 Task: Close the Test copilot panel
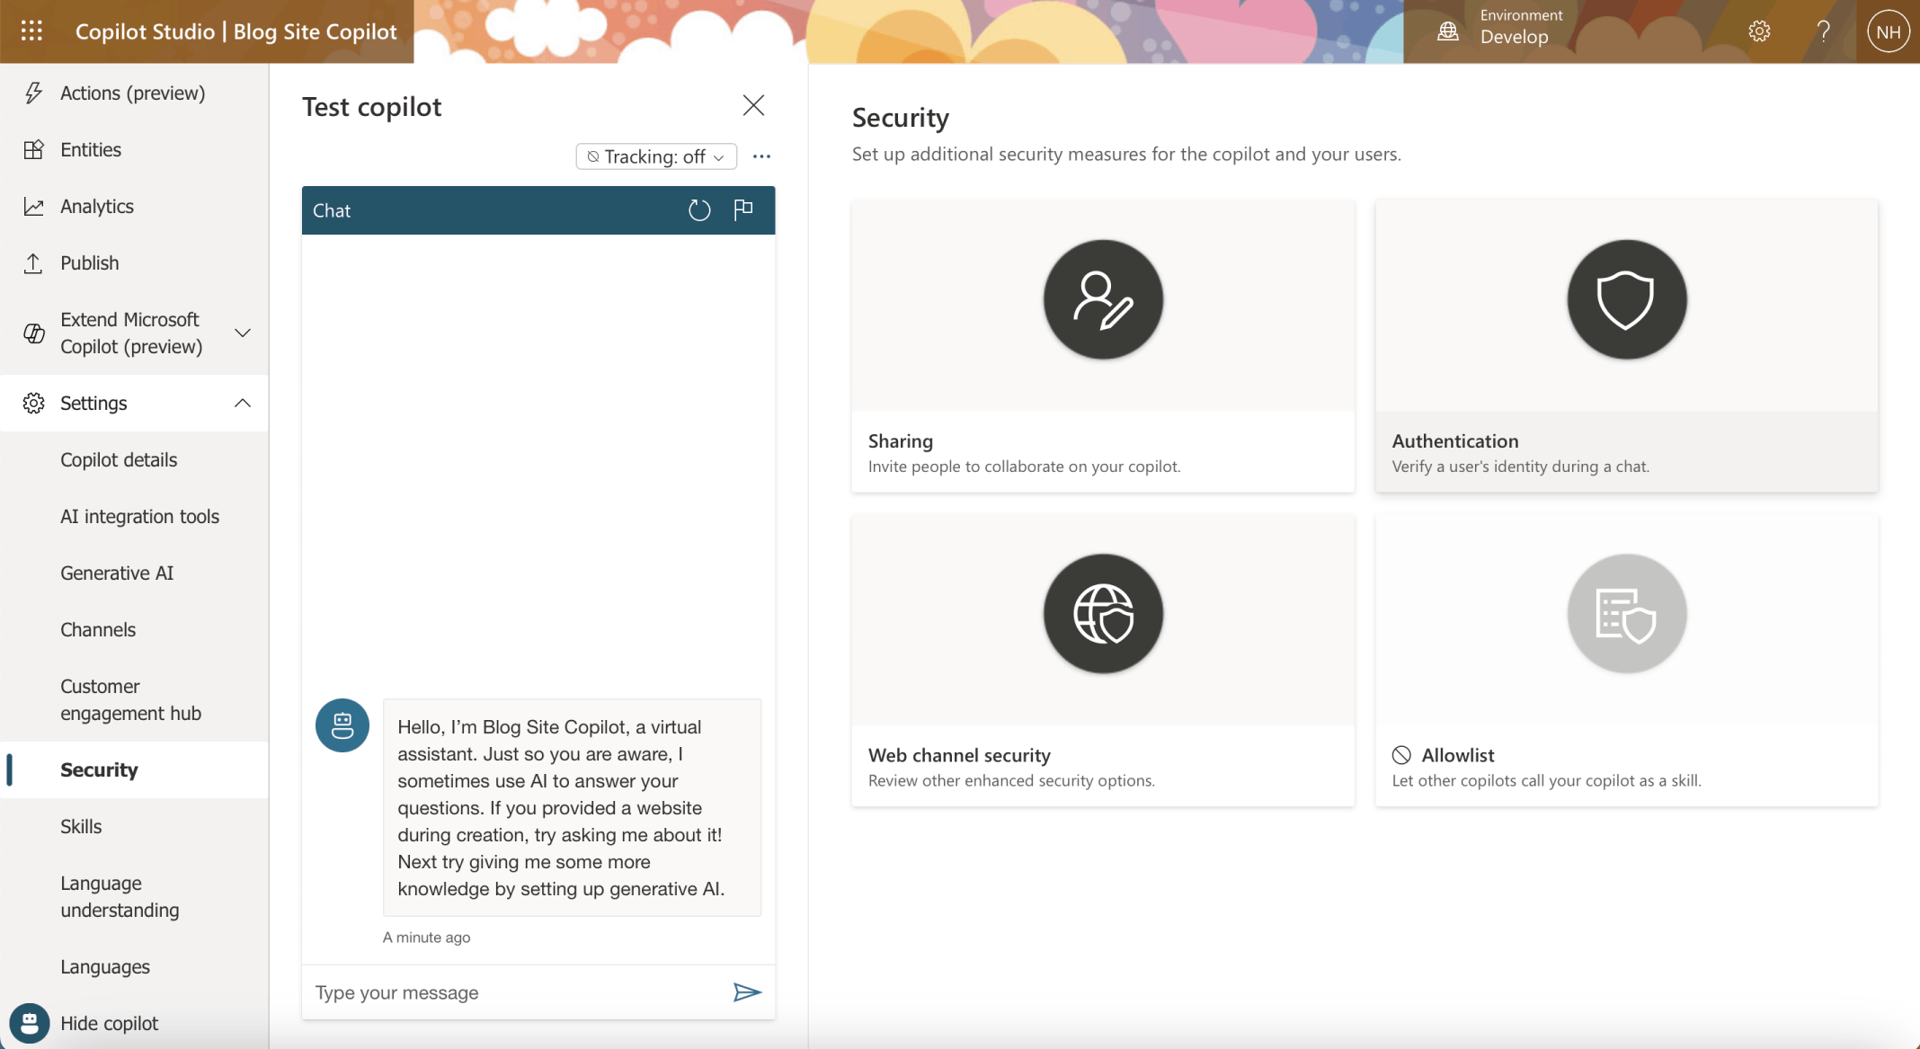[753, 106]
